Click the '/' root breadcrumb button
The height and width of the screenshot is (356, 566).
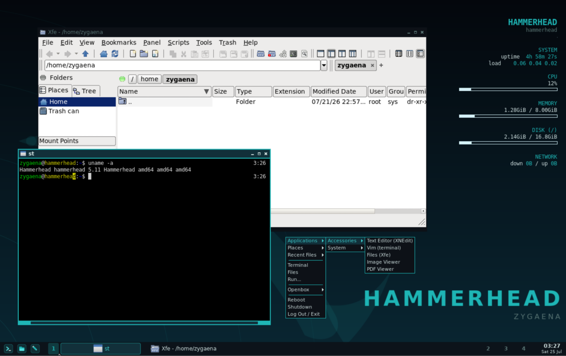[132, 79]
